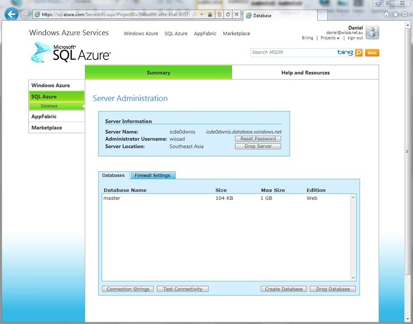Switch to the Databases tab
Viewport: 413px width, 324px height.
pyautogui.click(x=113, y=175)
